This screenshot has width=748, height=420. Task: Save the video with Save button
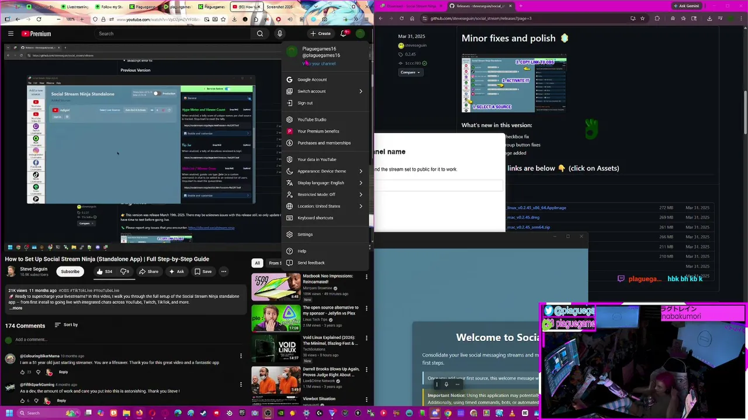pos(203,271)
